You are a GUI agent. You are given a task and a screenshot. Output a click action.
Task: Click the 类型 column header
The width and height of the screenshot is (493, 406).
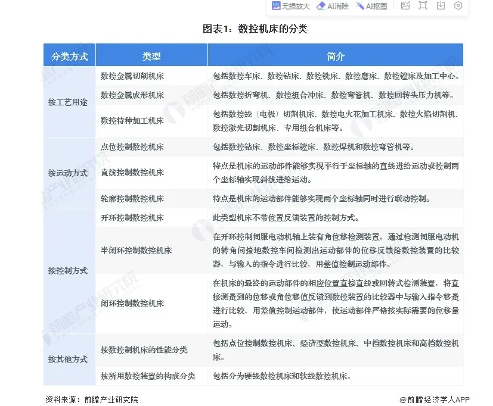point(151,55)
